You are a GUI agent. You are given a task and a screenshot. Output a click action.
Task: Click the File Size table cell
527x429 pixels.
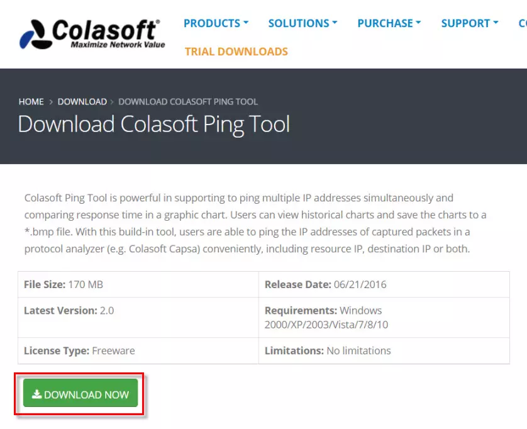point(138,284)
